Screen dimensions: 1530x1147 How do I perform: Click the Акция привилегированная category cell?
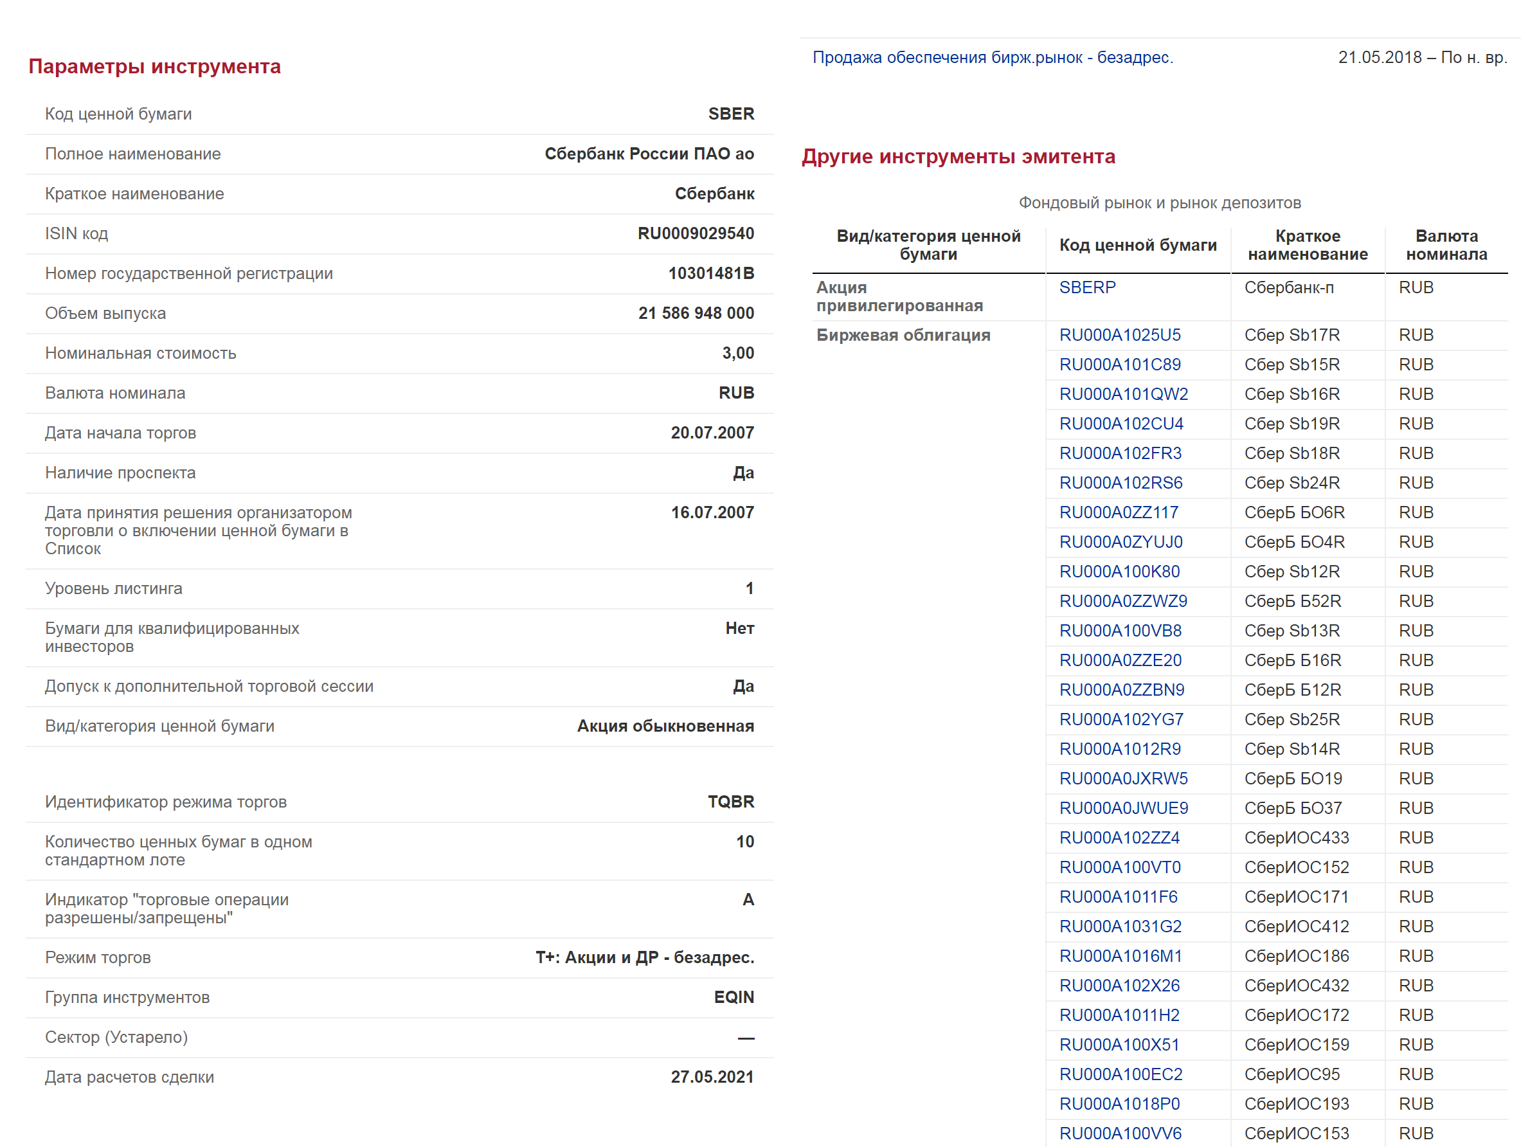899,296
